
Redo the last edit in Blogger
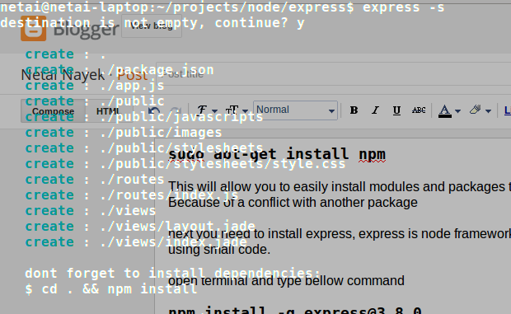[x=176, y=110]
